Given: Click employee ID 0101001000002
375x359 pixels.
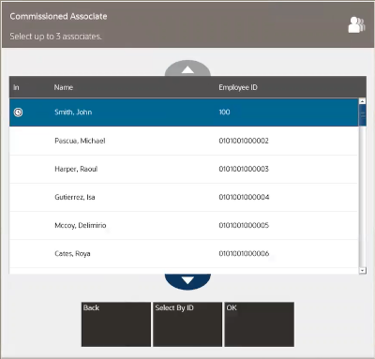Looking at the screenshot, I should (244, 141).
